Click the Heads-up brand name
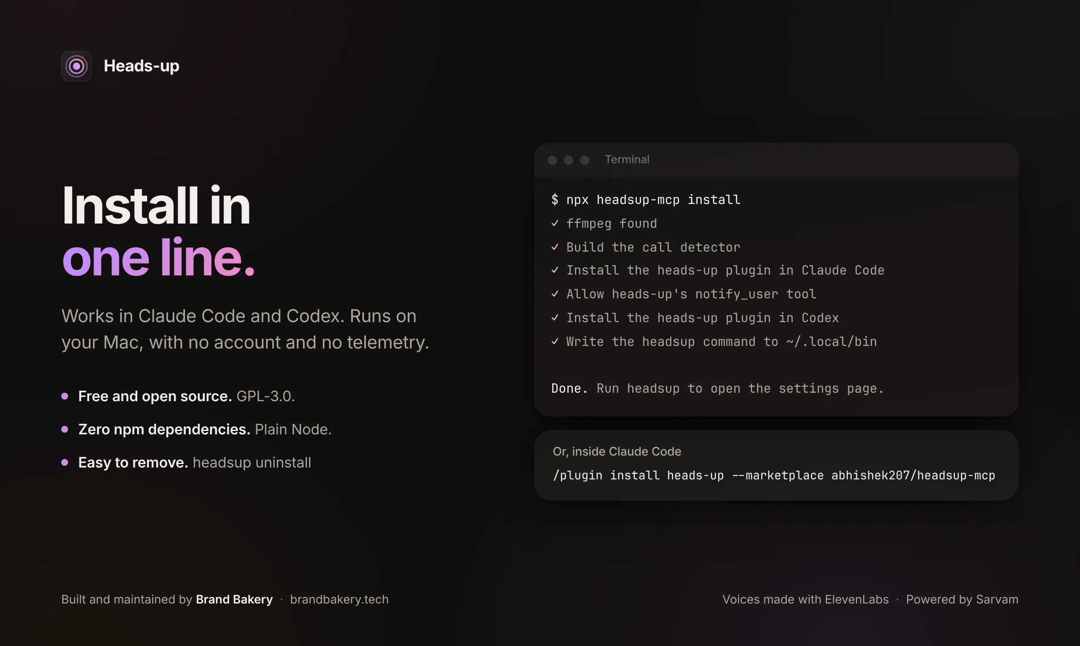Image resolution: width=1080 pixels, height=646 pixels. 142,66
